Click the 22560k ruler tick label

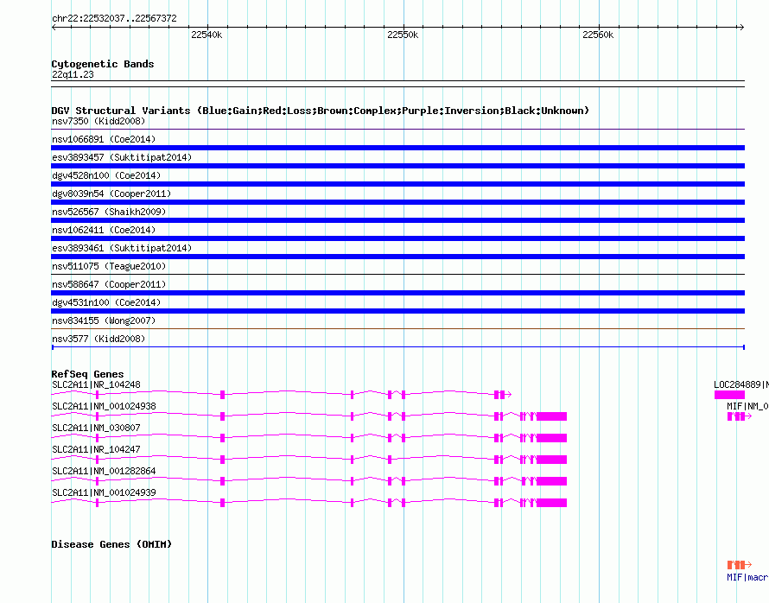[598, 35]
